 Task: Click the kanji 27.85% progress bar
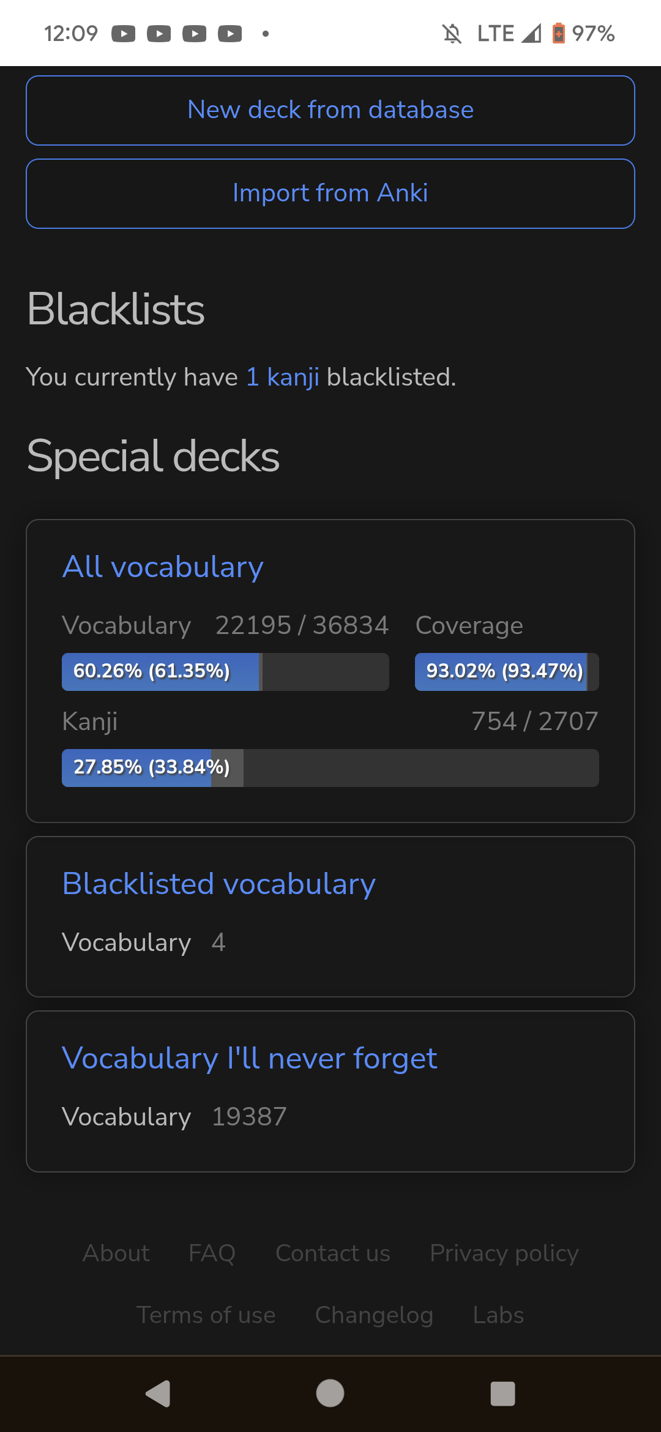[330, 768]
